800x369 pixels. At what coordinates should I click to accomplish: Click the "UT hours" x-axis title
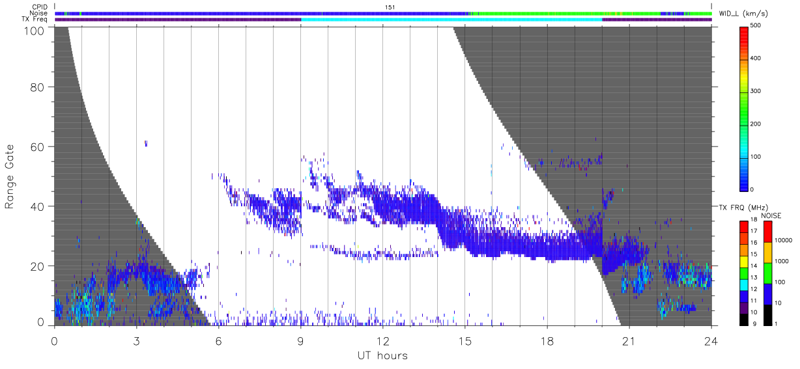click(x=382, y=356)
